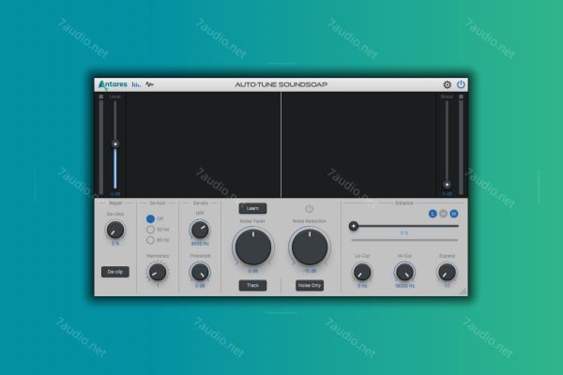Click the Enhance amount slider handle
The width and height of the screenshot is (563, 375).
click(x=354, y=226)
